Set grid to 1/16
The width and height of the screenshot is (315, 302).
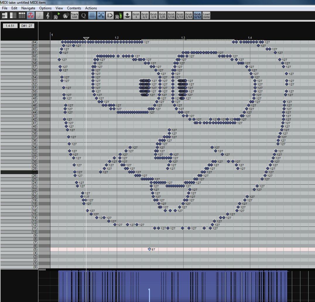(171, 16)
